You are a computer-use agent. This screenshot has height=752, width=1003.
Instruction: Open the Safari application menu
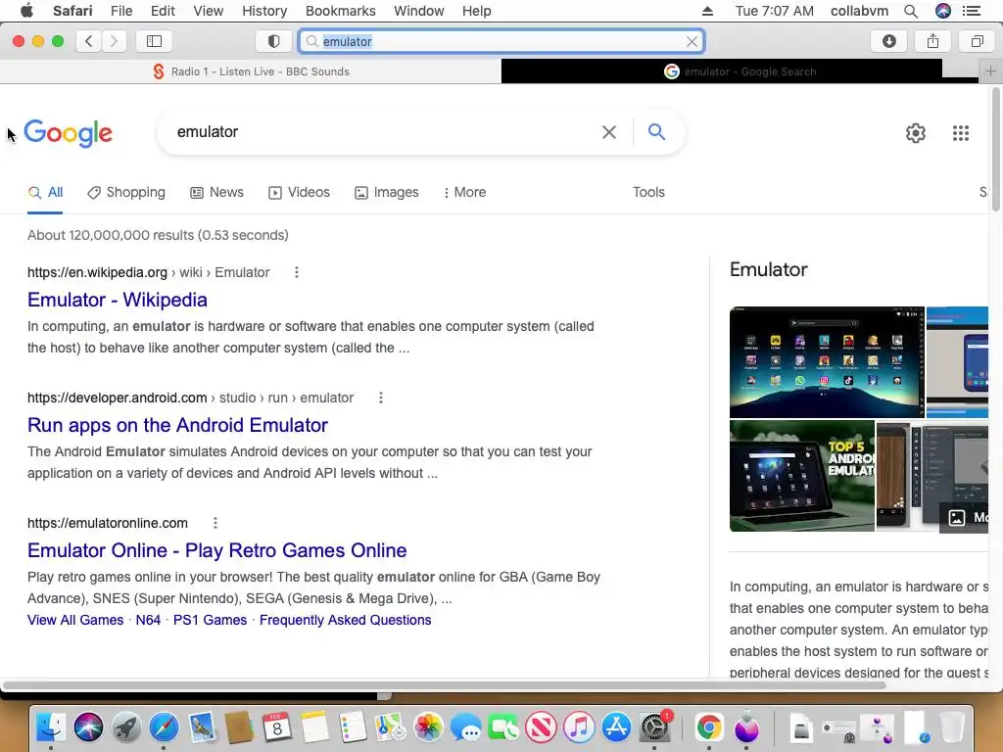tap(72, 11)
